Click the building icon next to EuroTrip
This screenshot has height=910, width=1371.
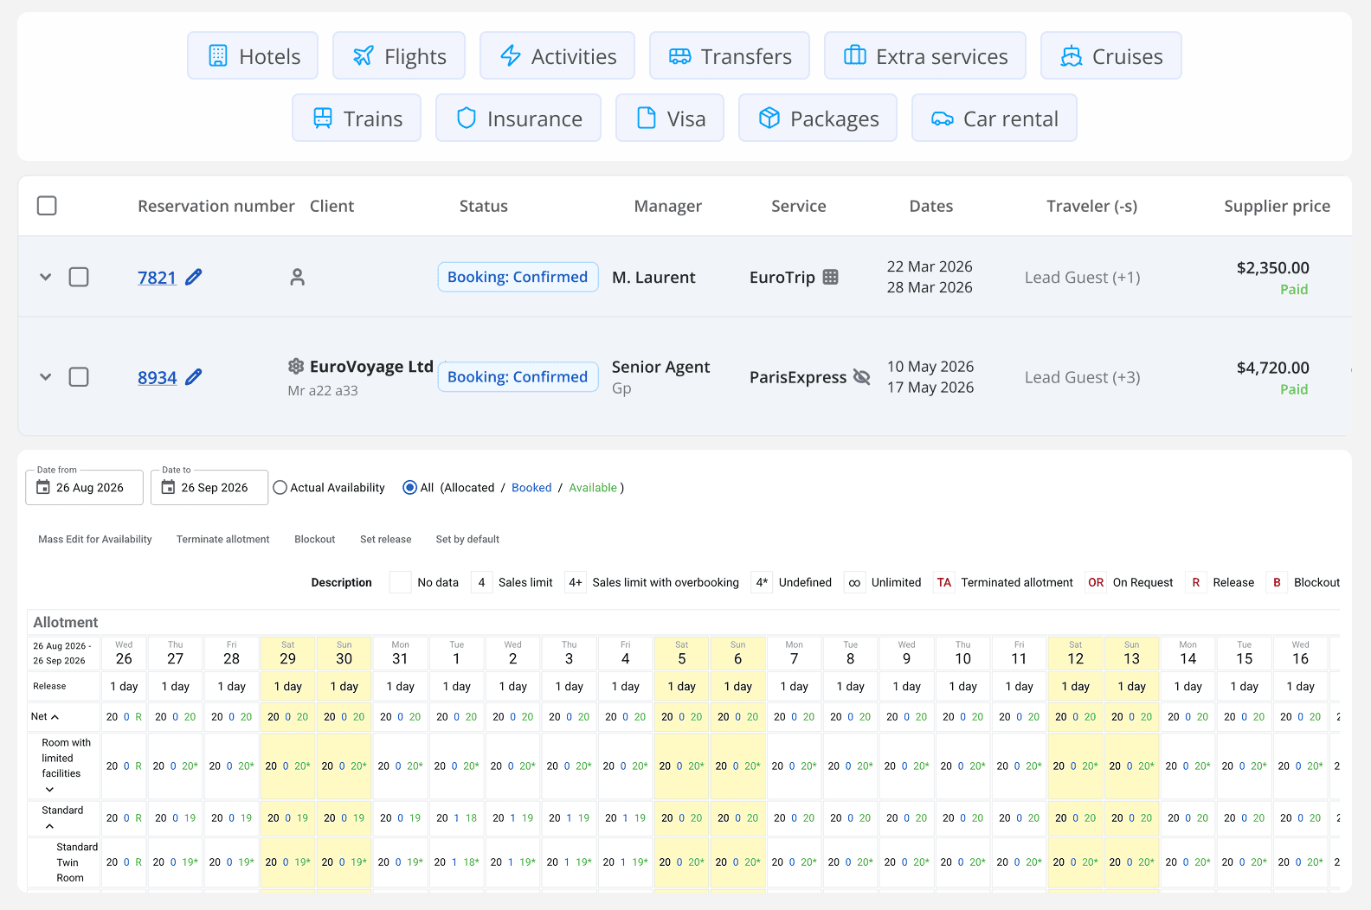tap(830, 277)
